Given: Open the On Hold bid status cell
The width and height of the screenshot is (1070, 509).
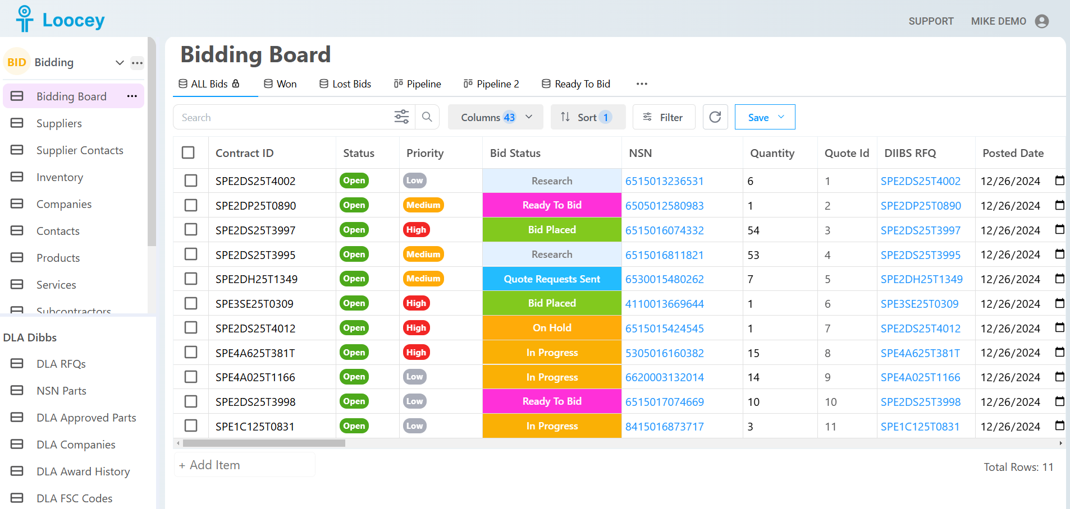Looking at the screenshot, I should 552,328.
